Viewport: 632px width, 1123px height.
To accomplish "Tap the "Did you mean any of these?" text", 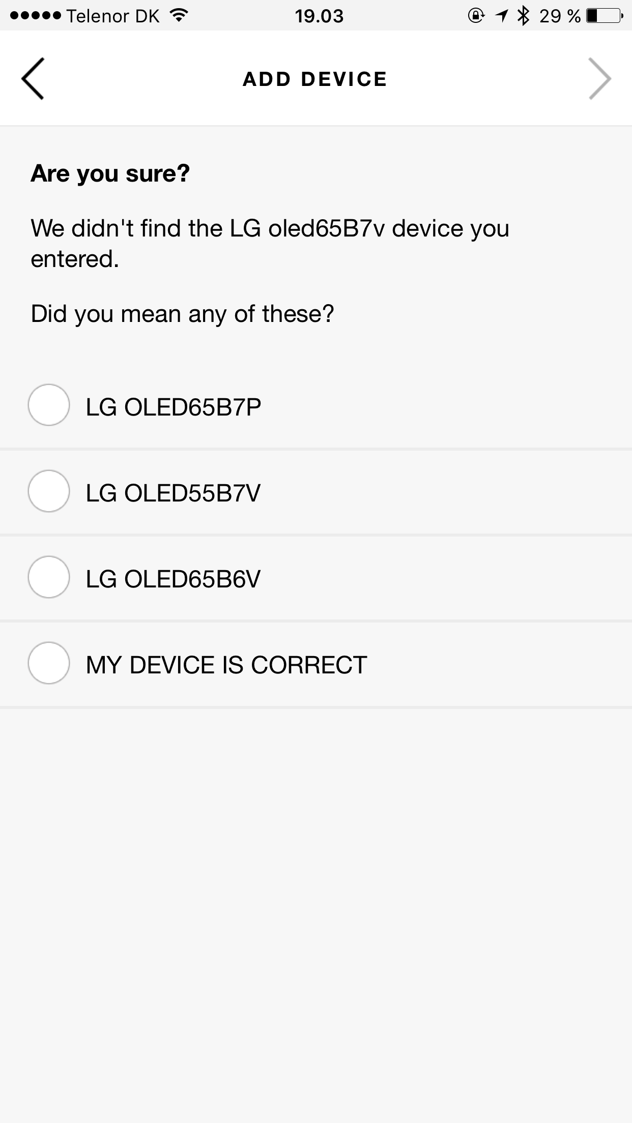I will (182, 313).
